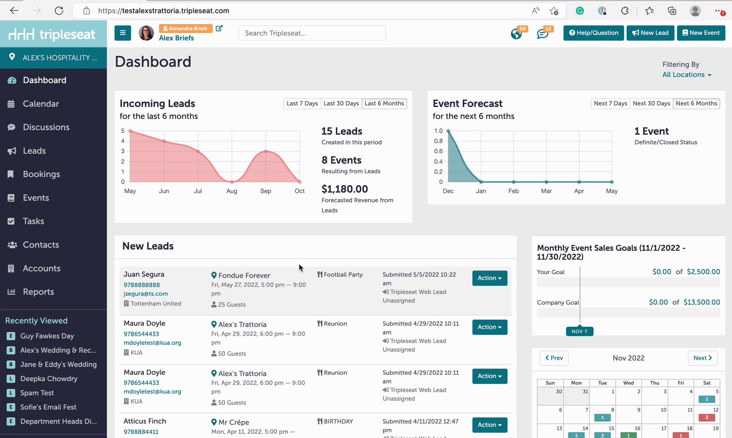This screenshot has width=732, height=438.
Task: Click the Help/Question button
Action: pos(593,33)
